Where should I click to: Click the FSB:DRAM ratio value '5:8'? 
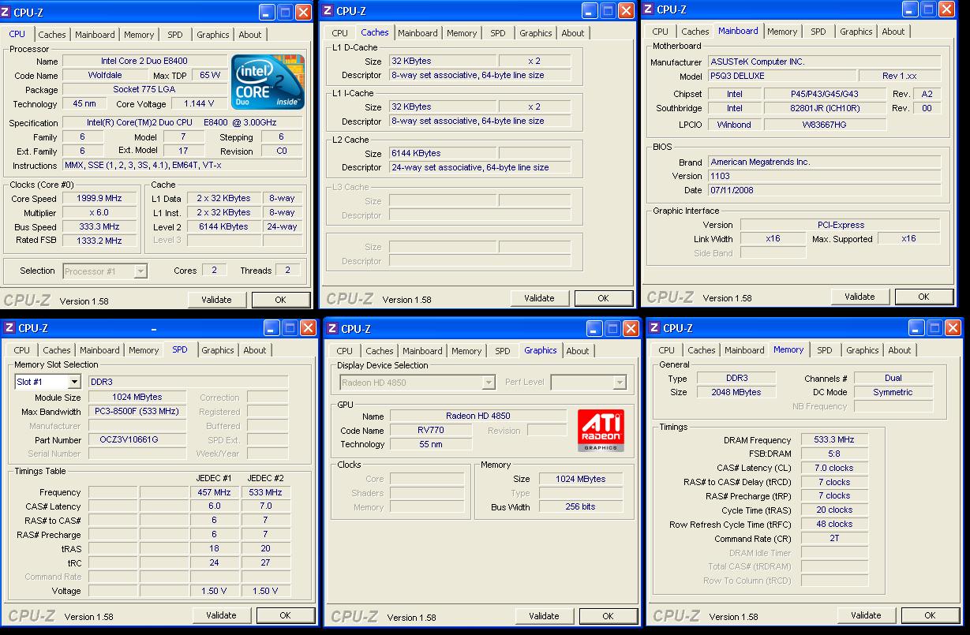834,454
